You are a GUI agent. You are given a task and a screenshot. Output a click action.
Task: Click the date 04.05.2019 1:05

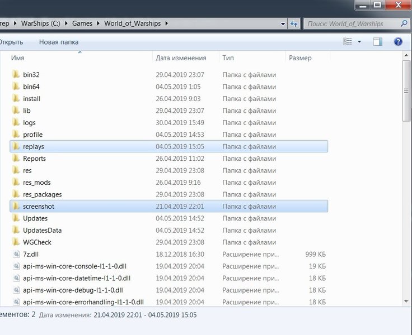click(x=178, y=87)
